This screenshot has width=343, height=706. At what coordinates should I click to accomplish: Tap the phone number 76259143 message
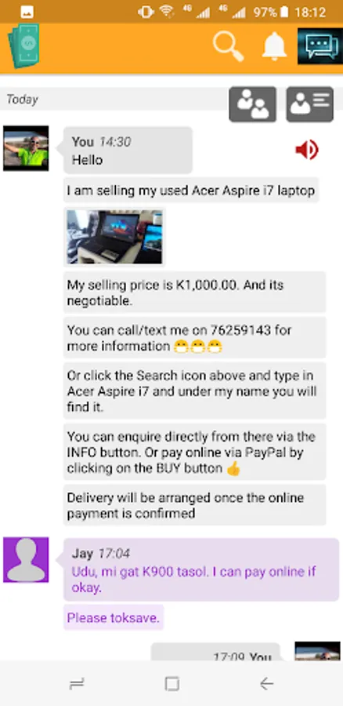[194, 337]
